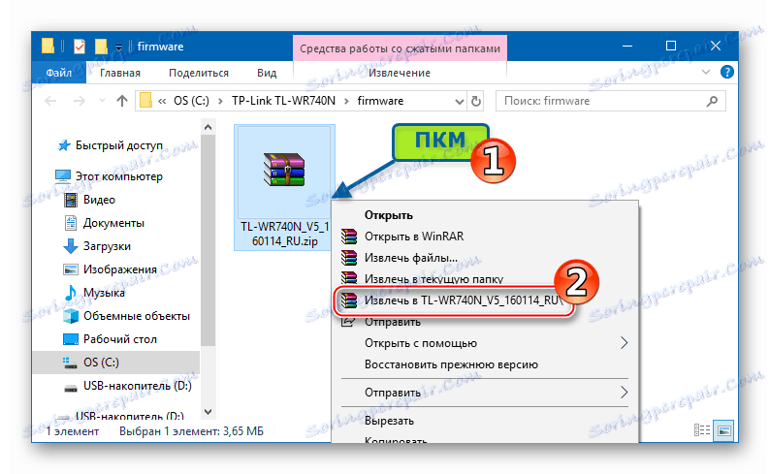Viewport: 770px width, 474px height.
Task: Open Customize Quick Access Toolbar dropdown
Action: pyautogui.click(x=118, y=47)
